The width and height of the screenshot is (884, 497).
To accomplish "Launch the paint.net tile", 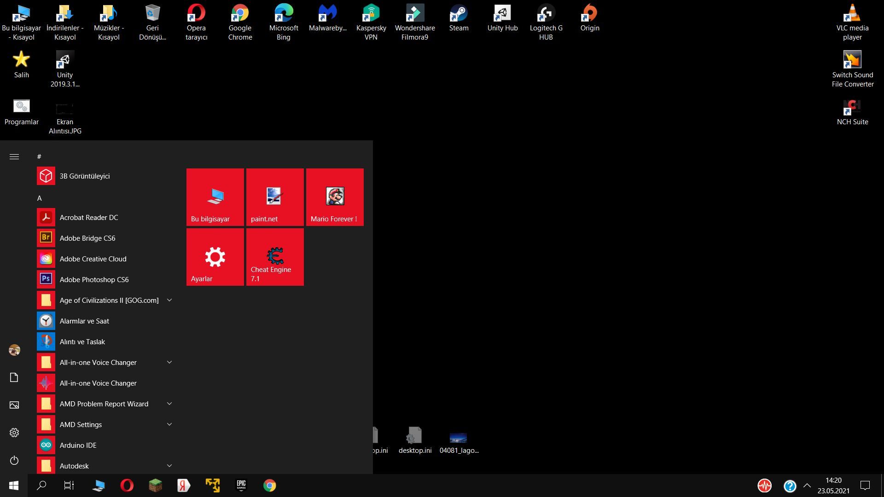I will pyautogui.click(x=275, y=197).
